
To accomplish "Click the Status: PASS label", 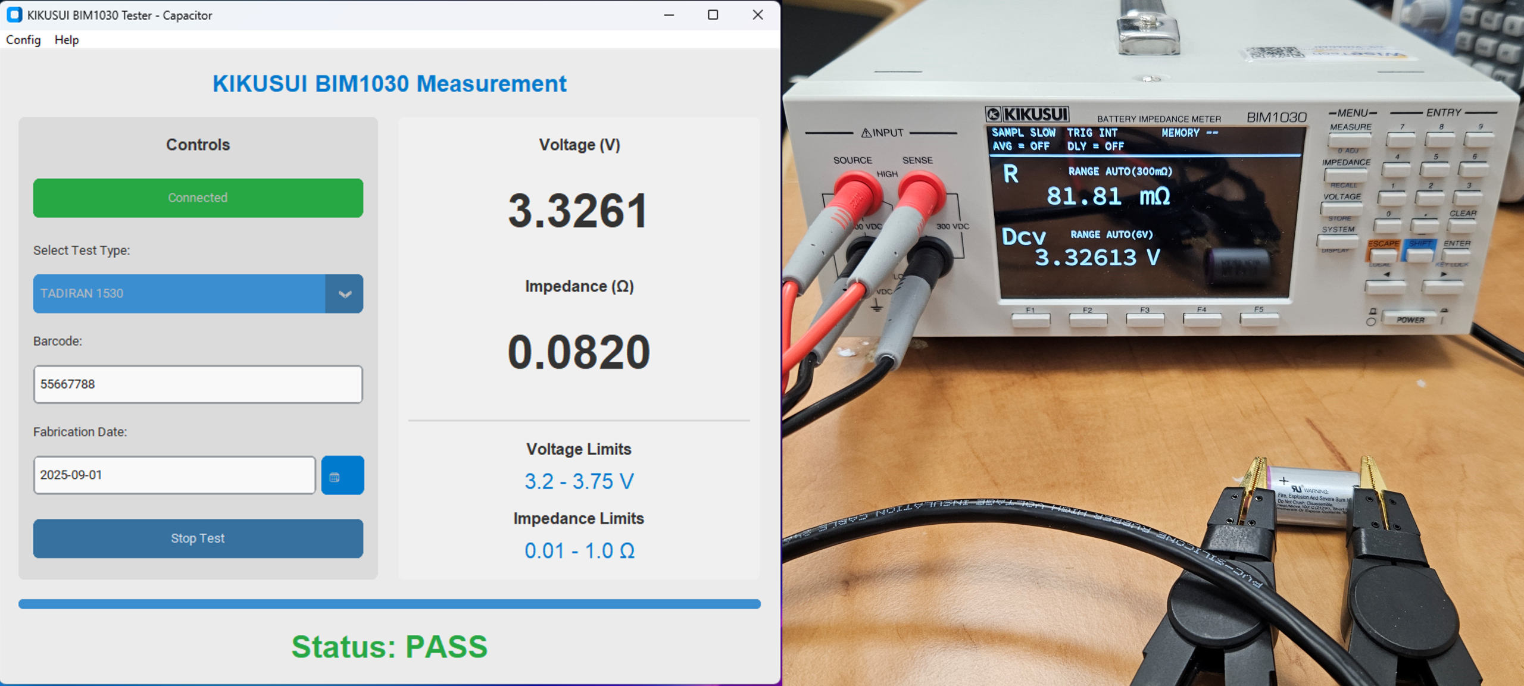I will (x=389, y=647).
